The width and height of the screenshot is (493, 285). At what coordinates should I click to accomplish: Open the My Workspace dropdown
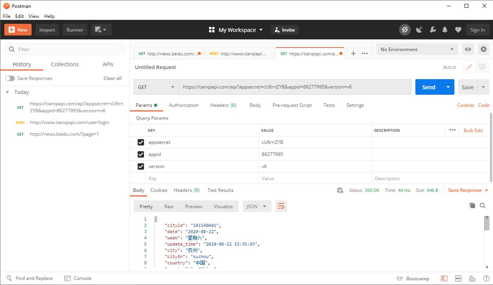click(x=236, y=30)
